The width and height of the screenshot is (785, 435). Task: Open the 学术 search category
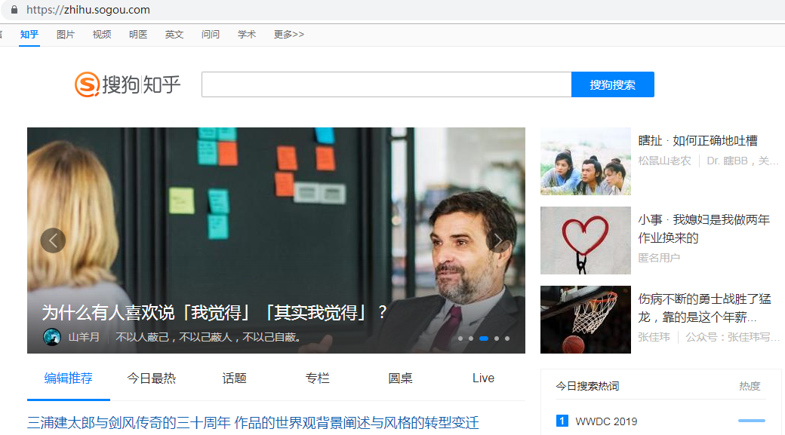247,35
